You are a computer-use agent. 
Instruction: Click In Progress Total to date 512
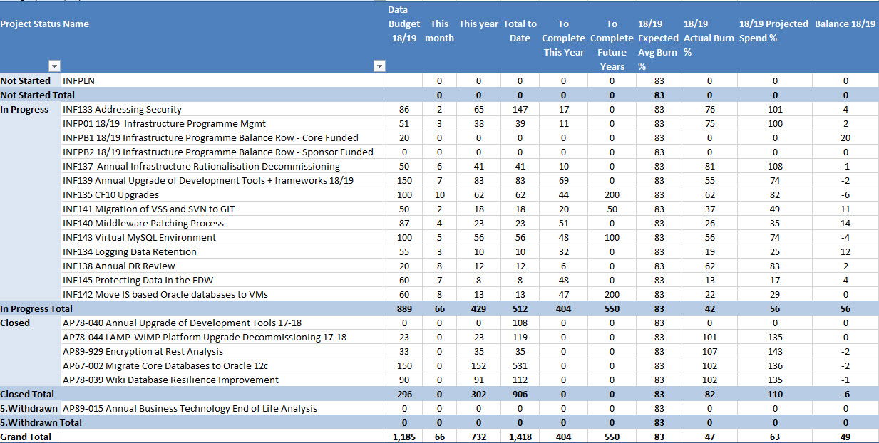[520, 308]
